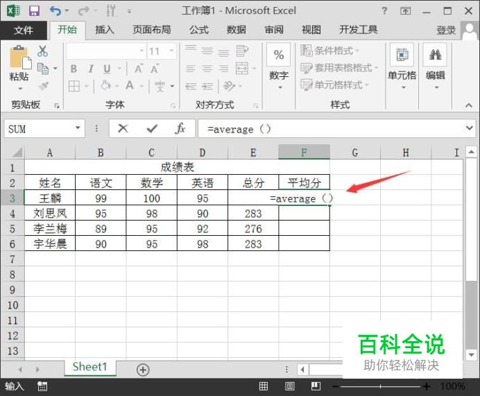The width and height of the screenshot is (480, 396).
Task: Open the 数字 number format dropdown
Action: tap(279, 67)
